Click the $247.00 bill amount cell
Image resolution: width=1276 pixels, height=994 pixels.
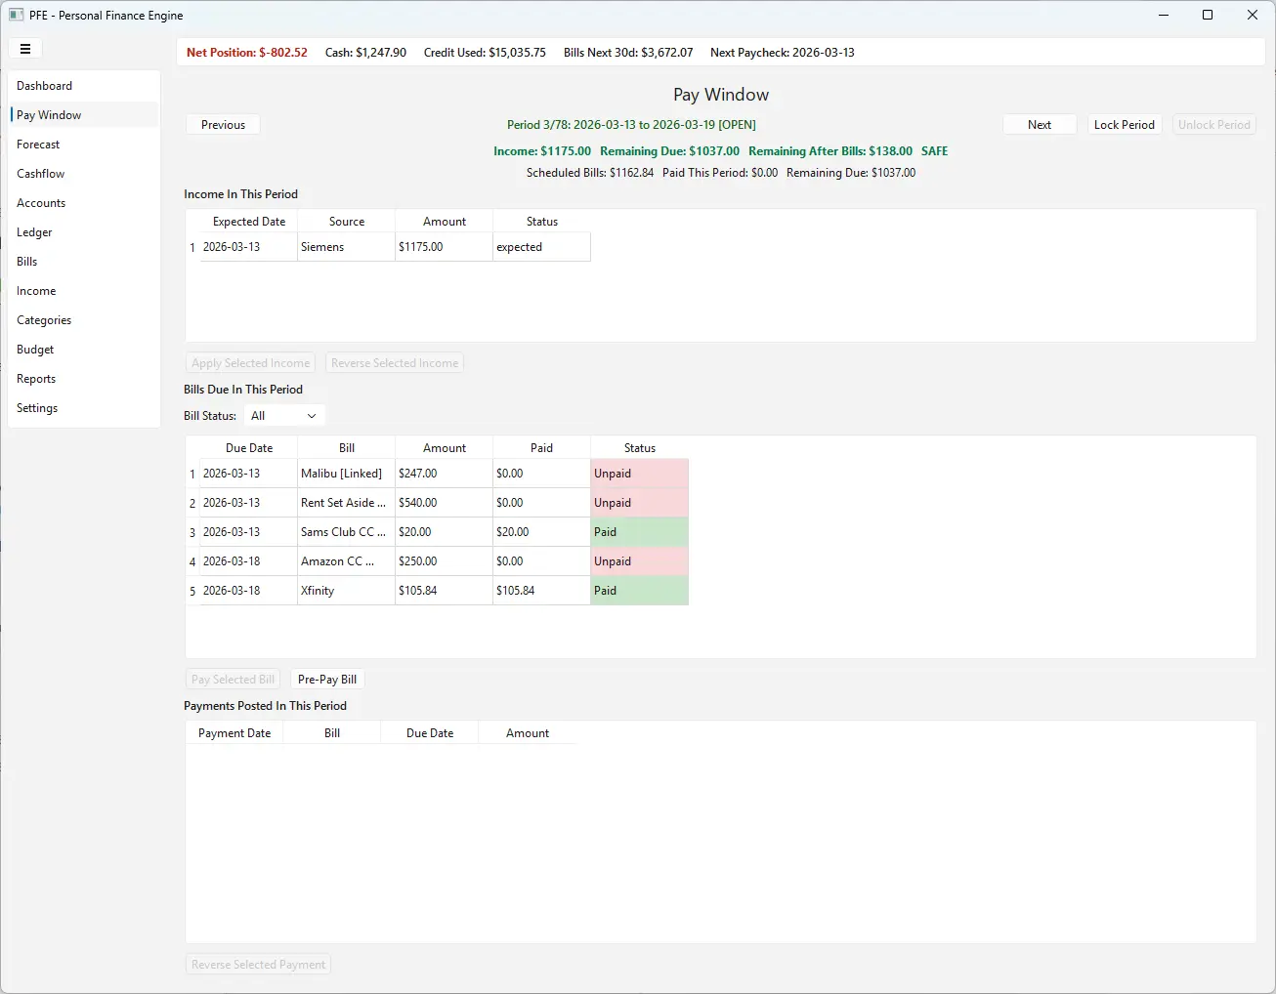pyautogui.click(x=445, y=474)
